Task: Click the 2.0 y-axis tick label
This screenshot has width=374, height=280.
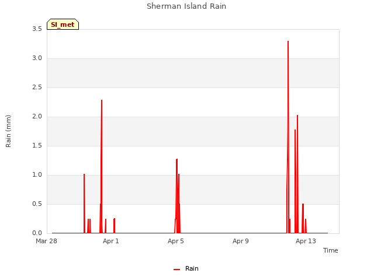Action: pyautogui.click(x=37, y=117)
